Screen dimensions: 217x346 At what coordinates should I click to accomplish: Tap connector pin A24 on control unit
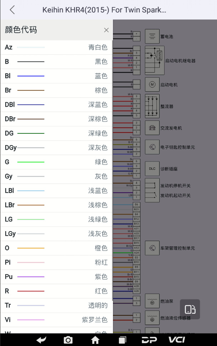(136, 253)
